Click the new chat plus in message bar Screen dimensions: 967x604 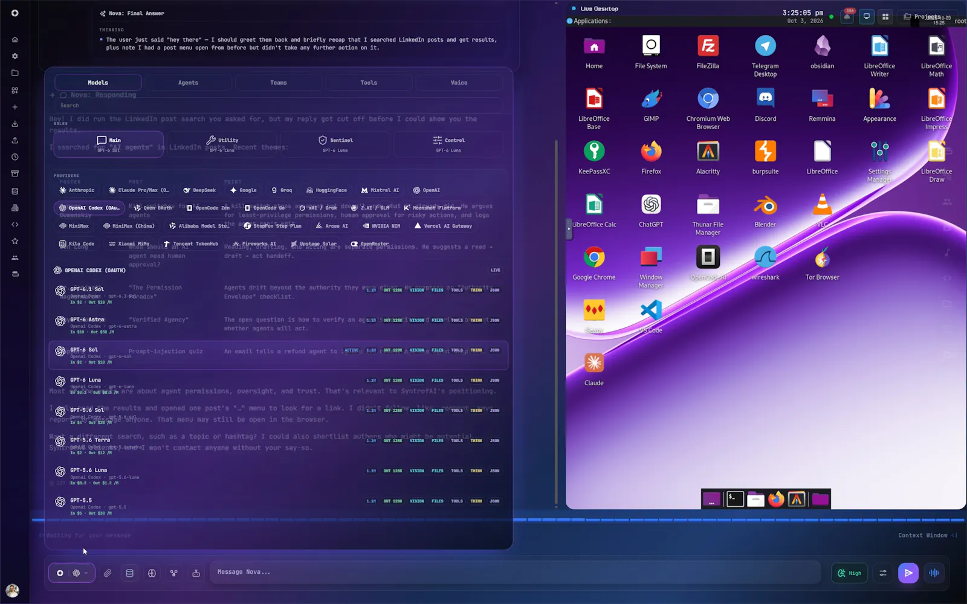60,573
